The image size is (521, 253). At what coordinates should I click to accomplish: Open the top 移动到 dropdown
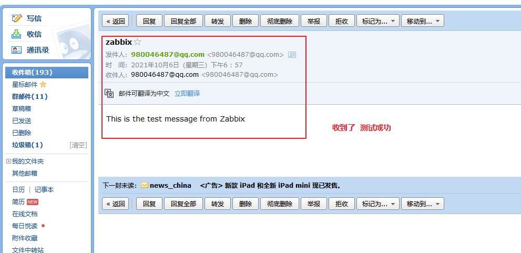pos(422,21)
